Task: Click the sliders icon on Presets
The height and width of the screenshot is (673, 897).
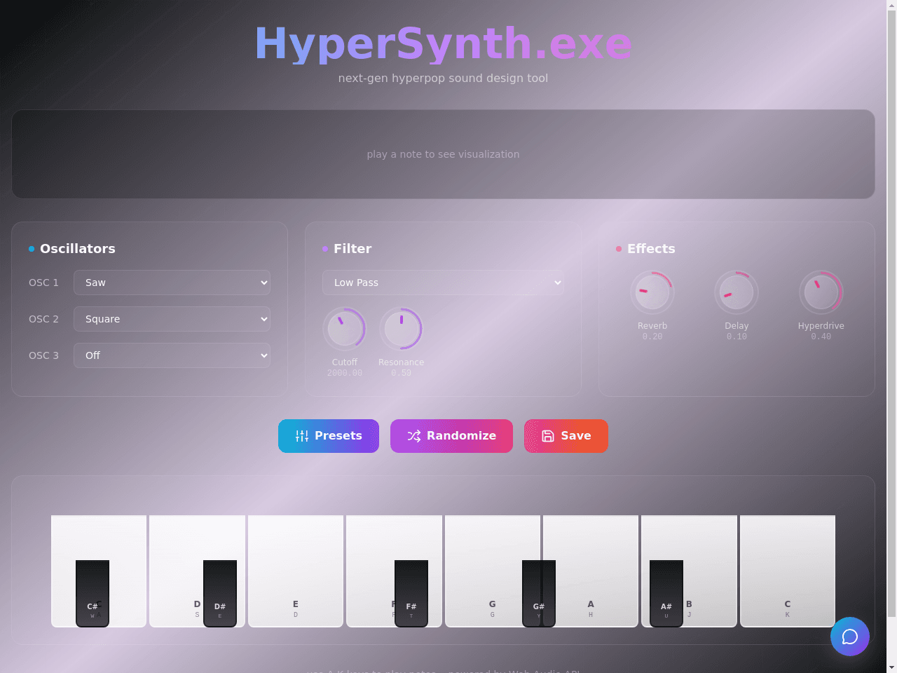Action: pyautogui.click(x=302, y=436)
